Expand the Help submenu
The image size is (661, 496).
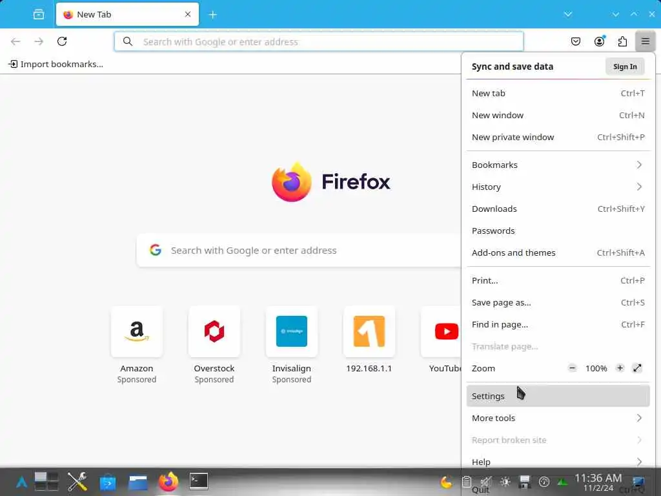[558, 462]
